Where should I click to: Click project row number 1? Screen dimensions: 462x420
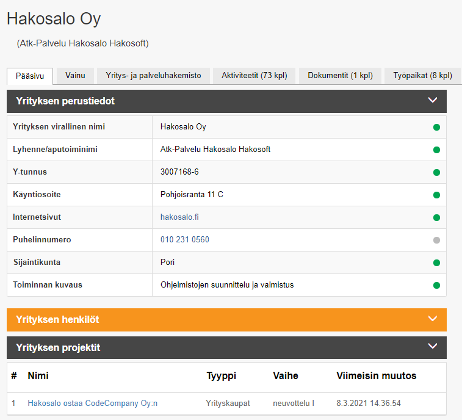pos(13,403)
